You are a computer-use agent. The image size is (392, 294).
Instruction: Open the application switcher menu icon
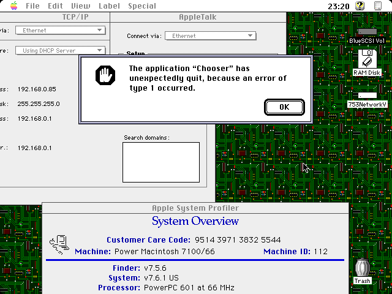pyautogui.click(x=380, y=6)
